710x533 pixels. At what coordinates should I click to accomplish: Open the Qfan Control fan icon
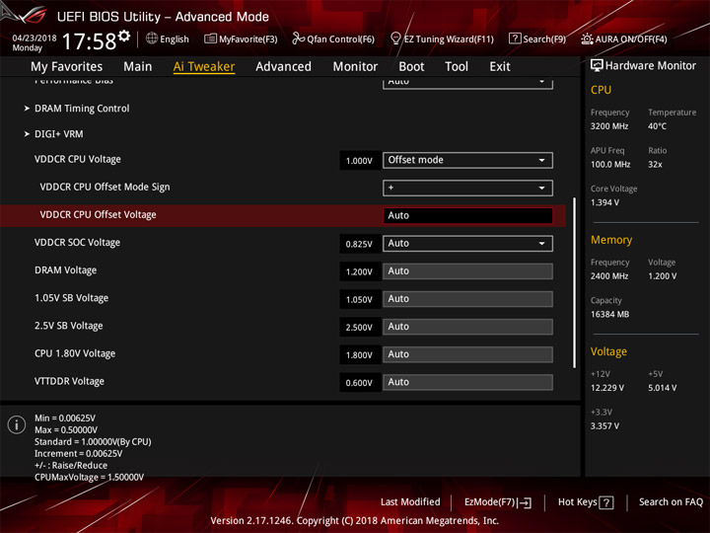tap(298, 38)
